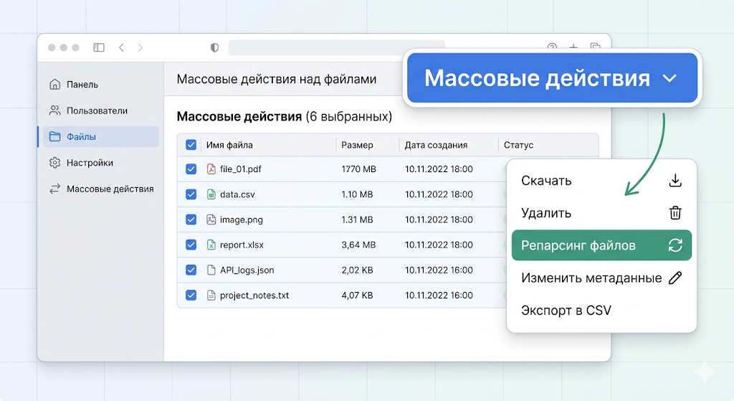Click the trash icon next to Удалить
Image resolution: width=734 pixels, height=401 pixels.
[x=675, y=212]
